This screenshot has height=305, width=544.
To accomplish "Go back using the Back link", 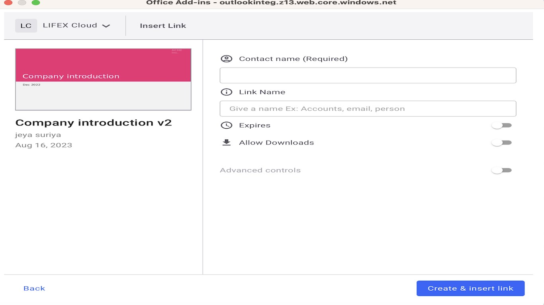I will 34,288.
